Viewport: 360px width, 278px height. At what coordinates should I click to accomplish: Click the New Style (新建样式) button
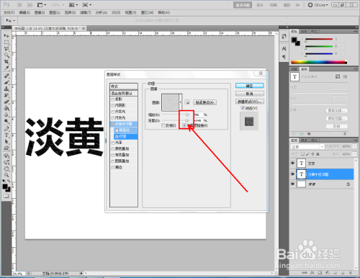tap(250, 102)
